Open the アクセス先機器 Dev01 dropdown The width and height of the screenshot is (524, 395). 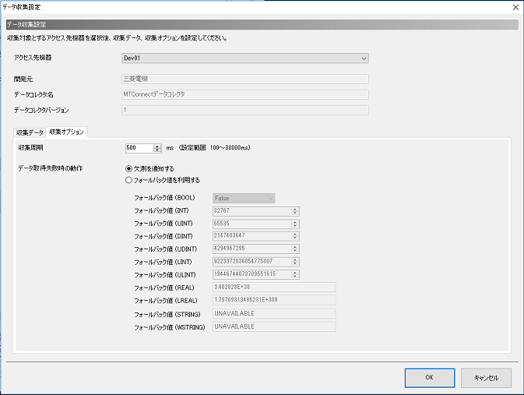tap(245, 58)
